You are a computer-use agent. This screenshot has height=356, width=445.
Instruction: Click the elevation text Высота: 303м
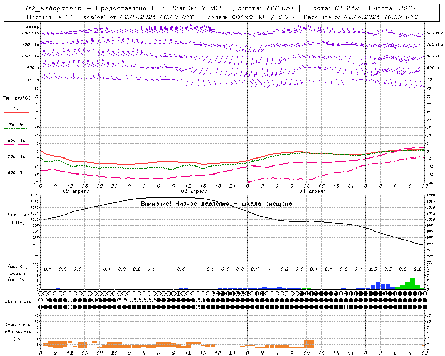[x=392, y=8]
